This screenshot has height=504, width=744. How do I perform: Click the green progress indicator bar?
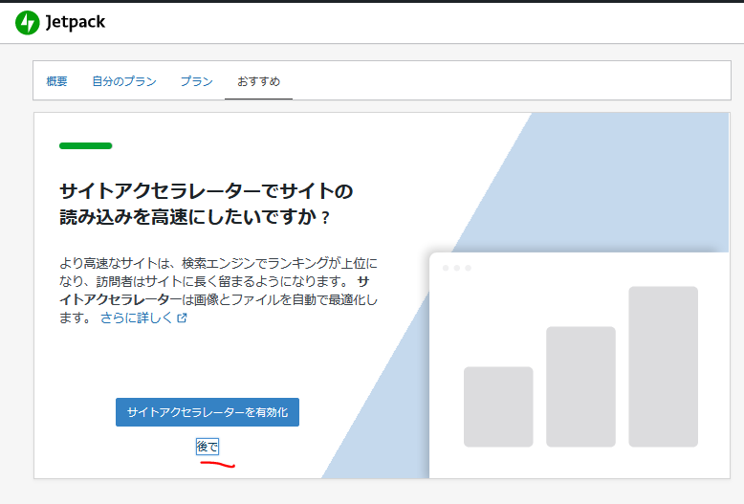85,146
